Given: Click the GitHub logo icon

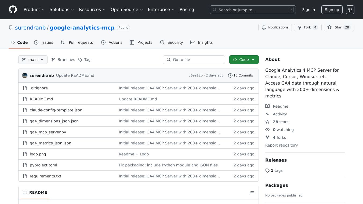Looking at the screenshot, I should (13, 10).
